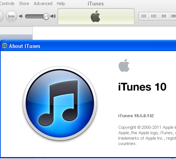The image size is (176, 159).
Task: Click the Copyright © 2000-2011 line
Action: point(147,127)
